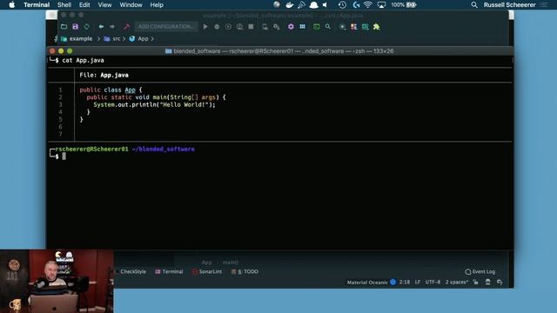Screen dimensions: 557x313
Task: Click the blue theme color dot in status bar
Action: pos(393,282)
